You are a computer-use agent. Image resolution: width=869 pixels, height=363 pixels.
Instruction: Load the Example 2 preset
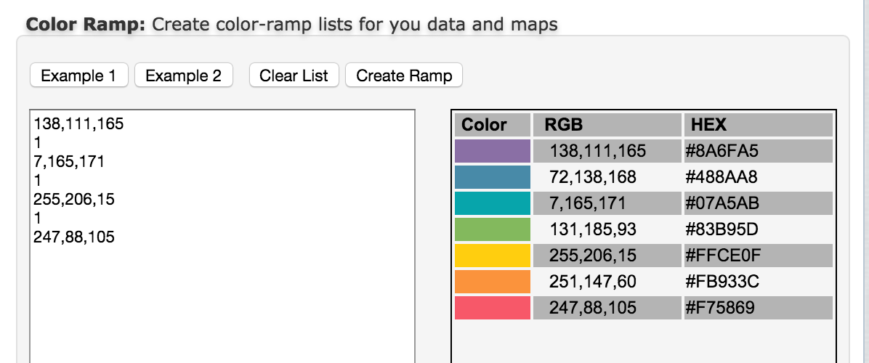coord(183,76)
